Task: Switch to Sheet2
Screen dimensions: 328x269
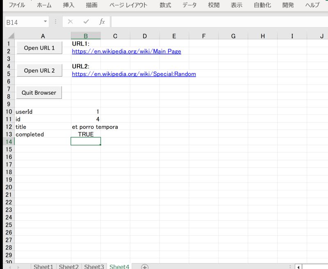Action: click(68, 267)
